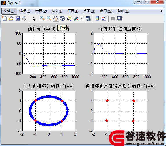Click the Hide Plot Tools icon

click(x=113, y=19)
